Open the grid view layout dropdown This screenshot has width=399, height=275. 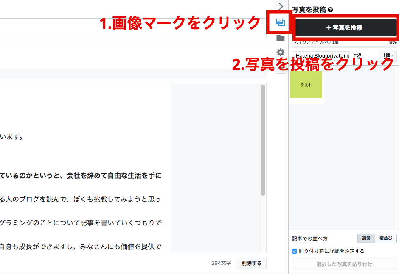point(388,55)
